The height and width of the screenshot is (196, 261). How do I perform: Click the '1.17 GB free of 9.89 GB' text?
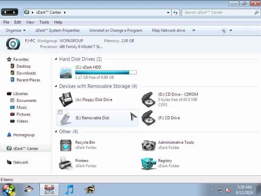pyautogui.click(x=94, y=77)
